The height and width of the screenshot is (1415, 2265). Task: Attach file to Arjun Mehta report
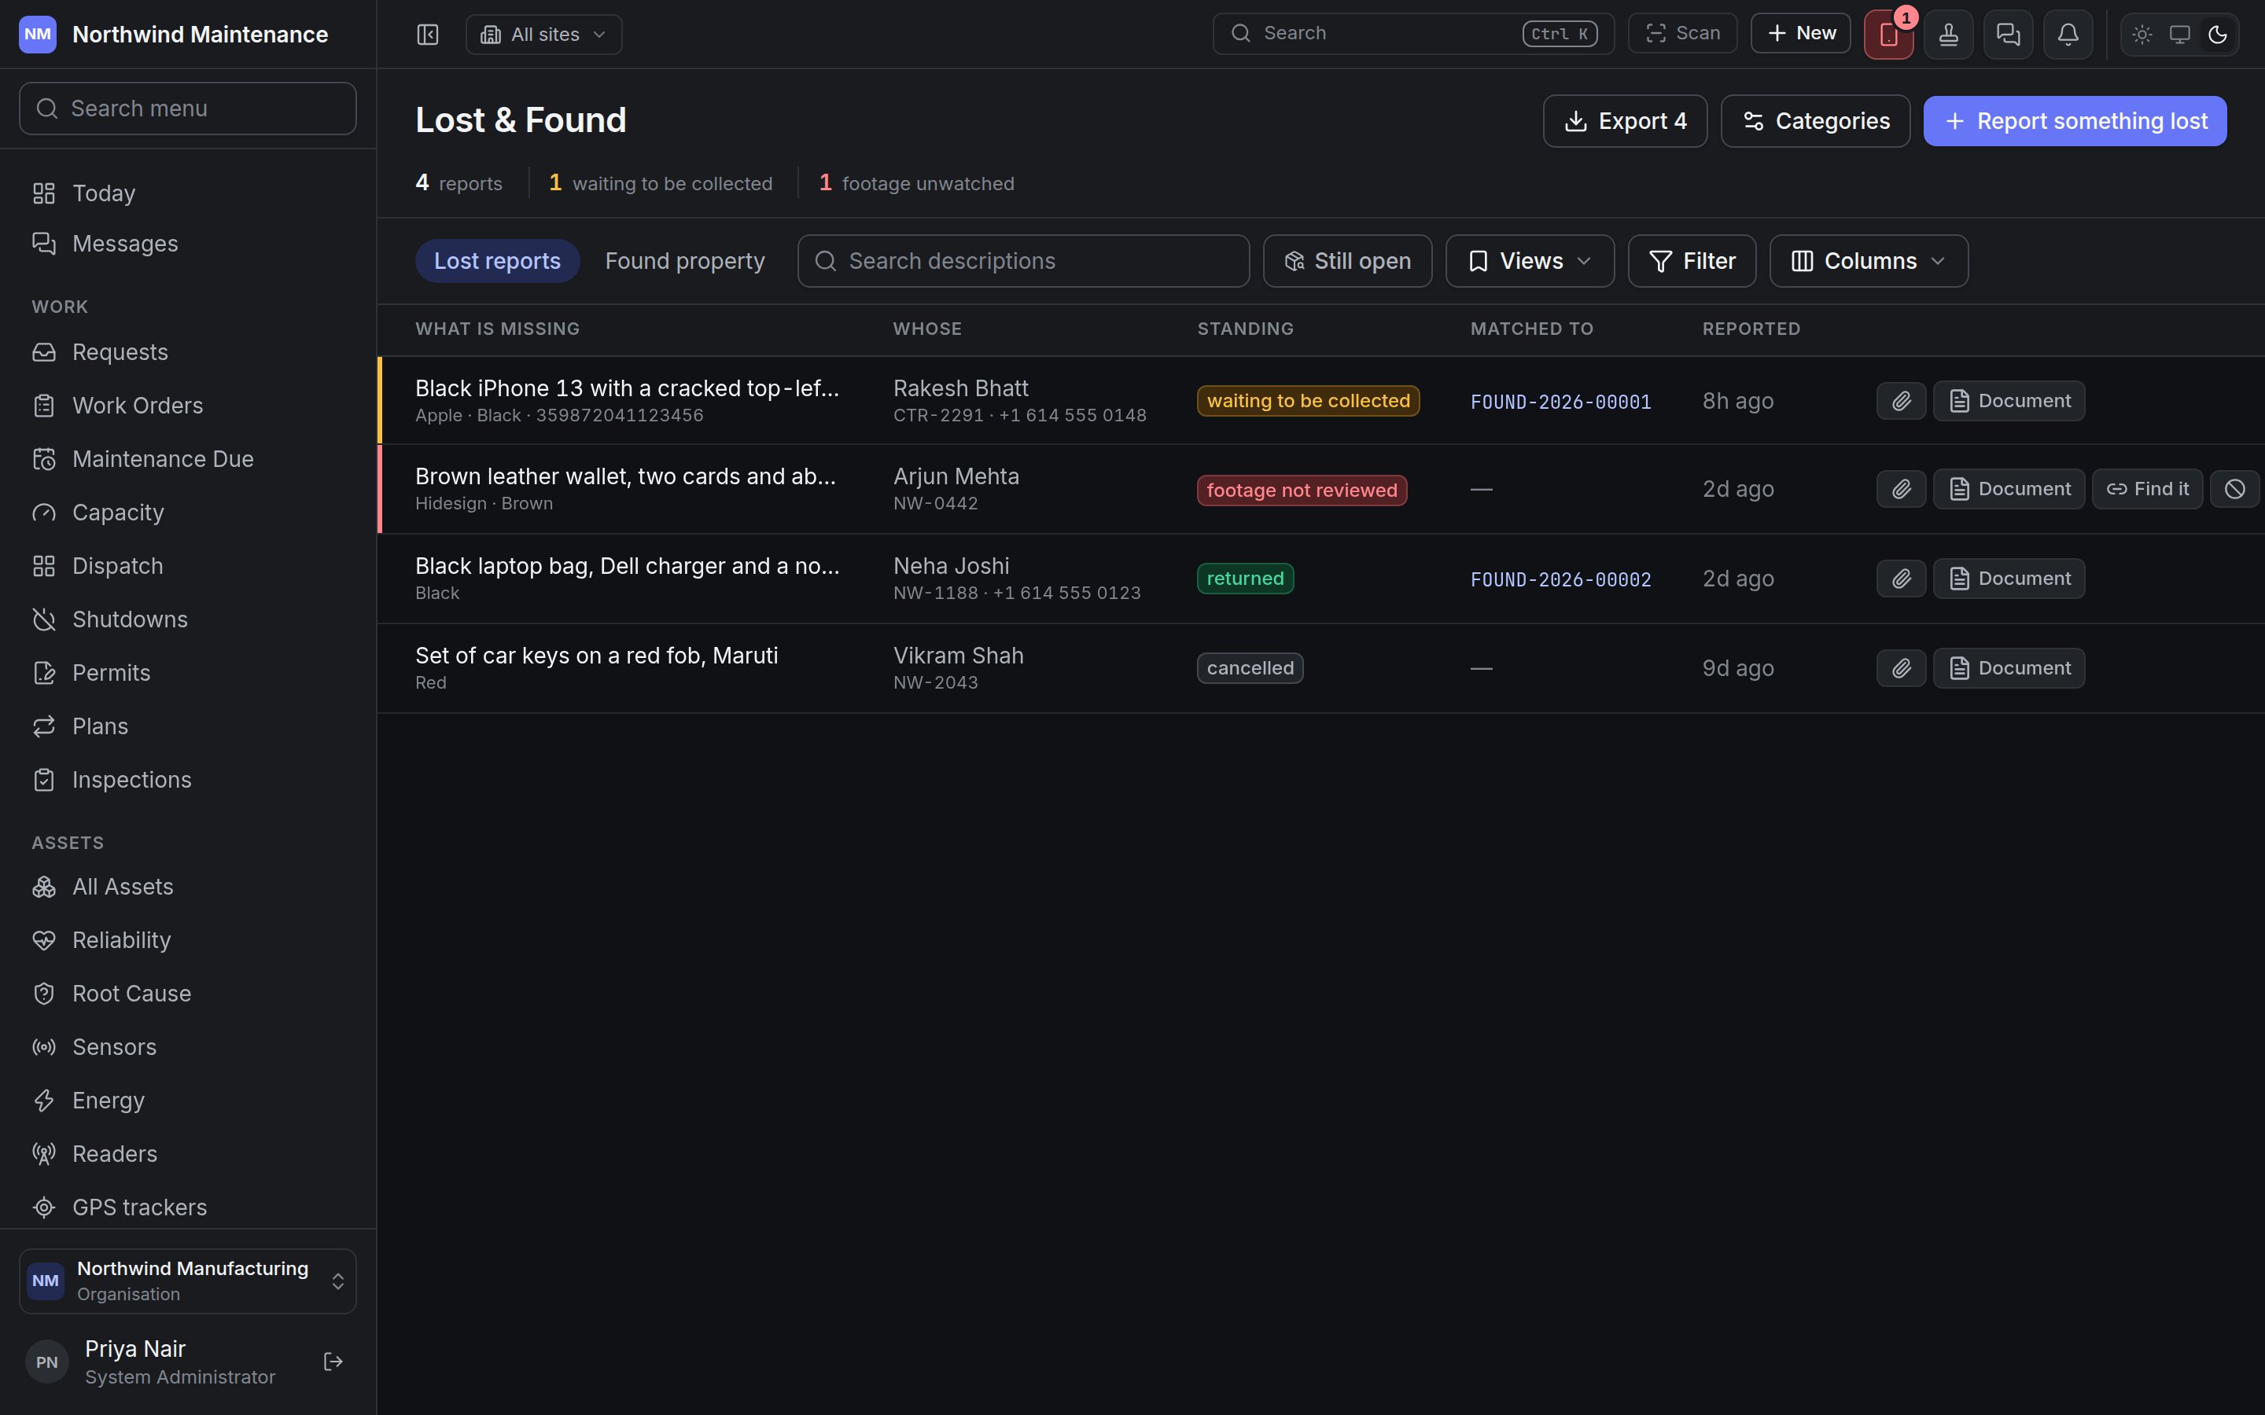(x=1901, y=488)
